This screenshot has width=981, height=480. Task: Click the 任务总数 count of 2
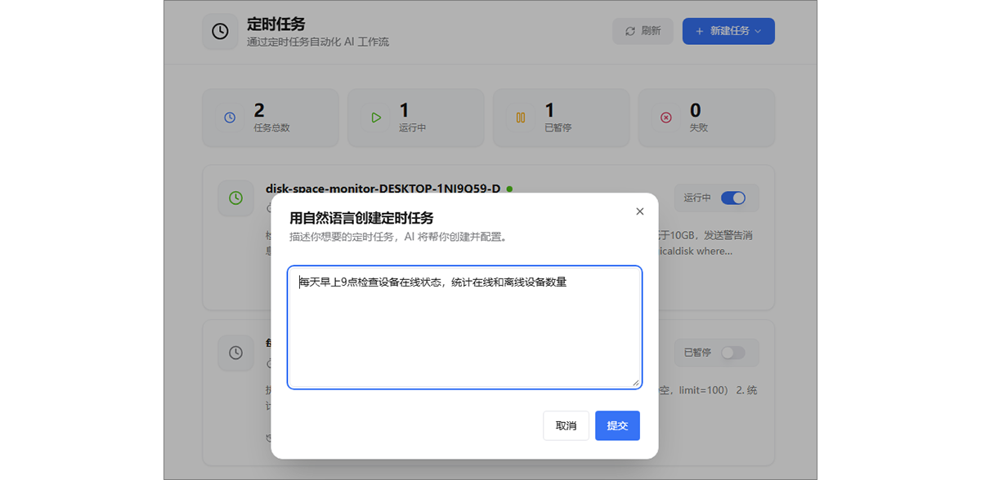(259, 110)
